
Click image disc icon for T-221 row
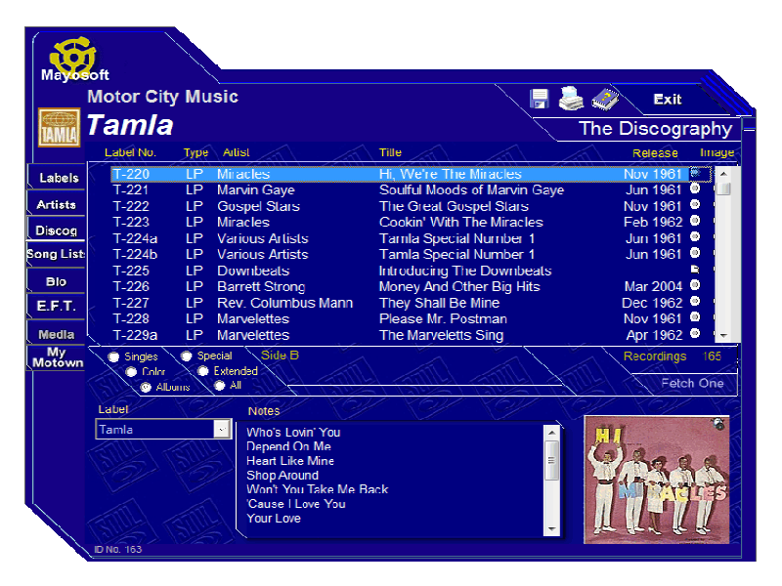pyautogui.click(x=695, y=188)
